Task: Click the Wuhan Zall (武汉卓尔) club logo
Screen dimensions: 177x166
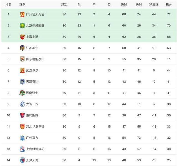Action: (x=22, y=70)
